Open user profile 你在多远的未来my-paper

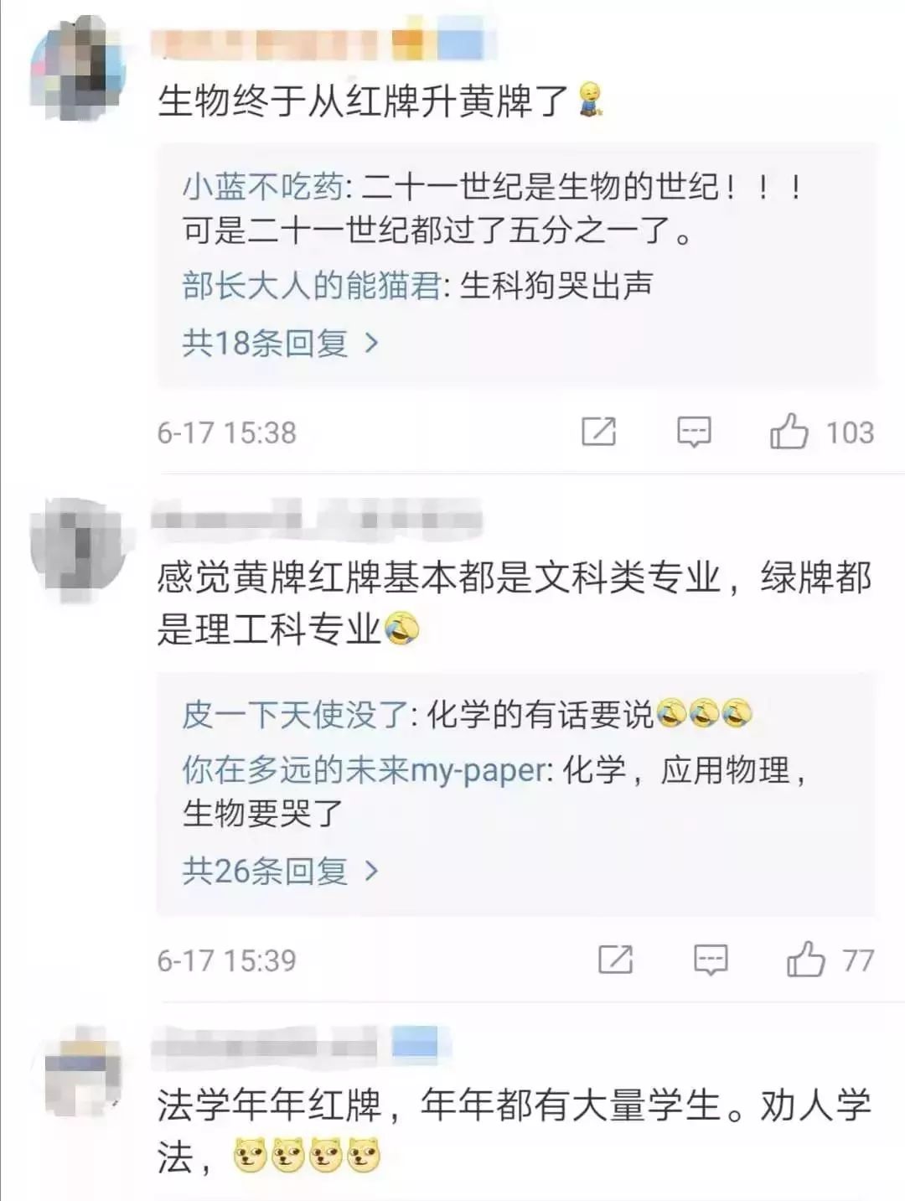(x=364, y=770)
